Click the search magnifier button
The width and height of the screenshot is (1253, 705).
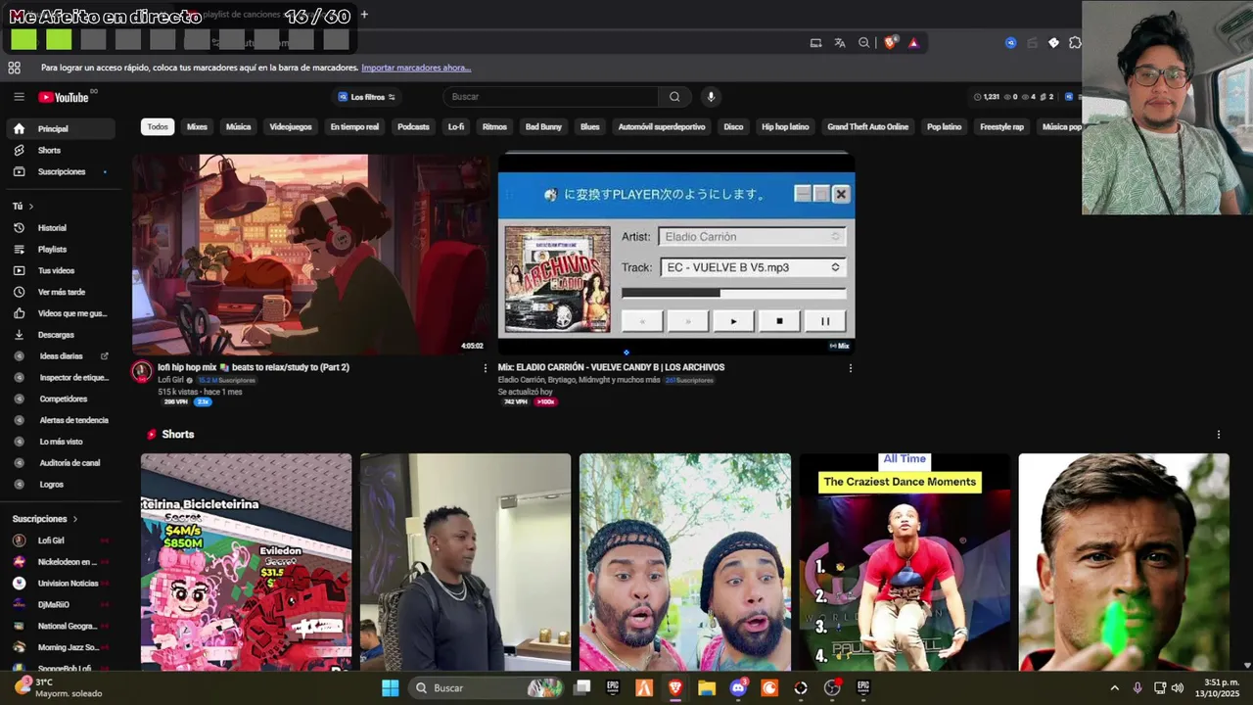point(674,97)
